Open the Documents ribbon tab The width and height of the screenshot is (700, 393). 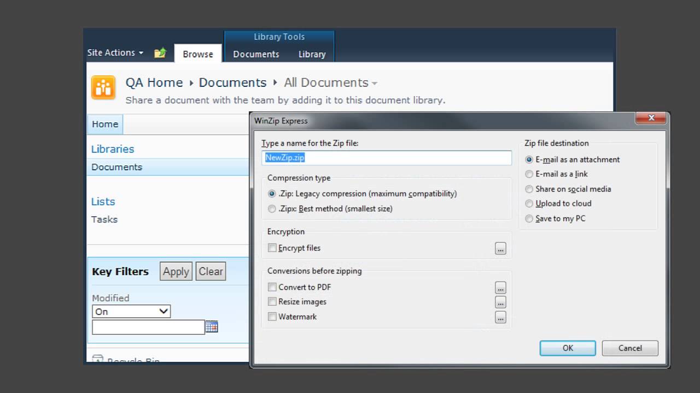coord(256,54)
